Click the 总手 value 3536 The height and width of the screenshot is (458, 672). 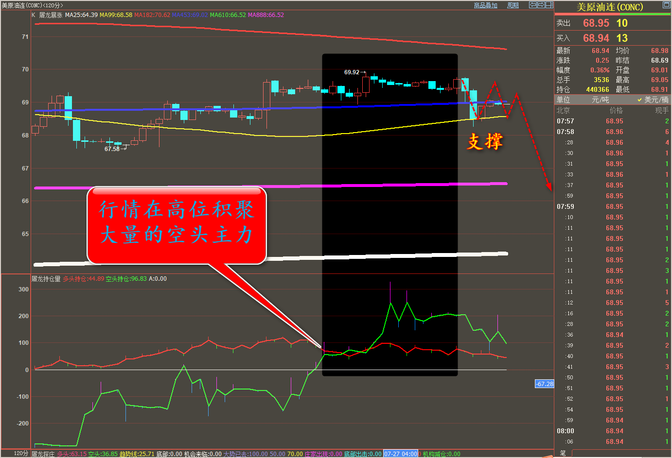(601, 80)
